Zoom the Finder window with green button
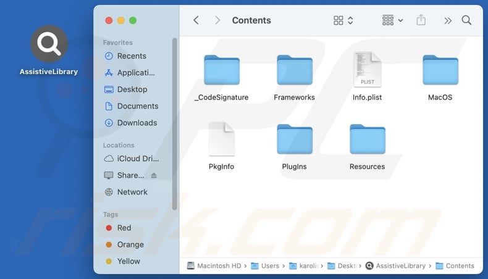The width and height of the screenshot is (488, 279). [133, 20]
